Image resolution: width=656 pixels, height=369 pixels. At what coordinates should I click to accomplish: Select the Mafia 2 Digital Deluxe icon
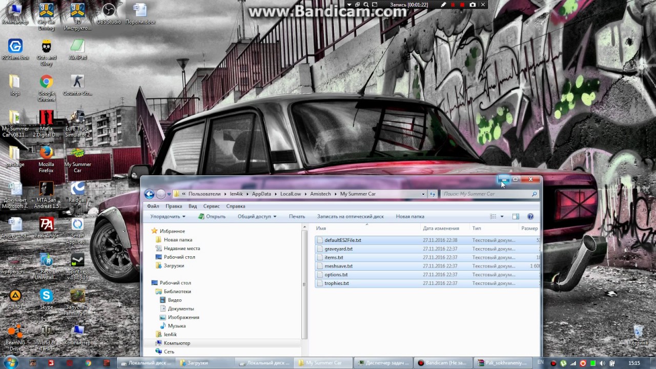click(46, 124)
